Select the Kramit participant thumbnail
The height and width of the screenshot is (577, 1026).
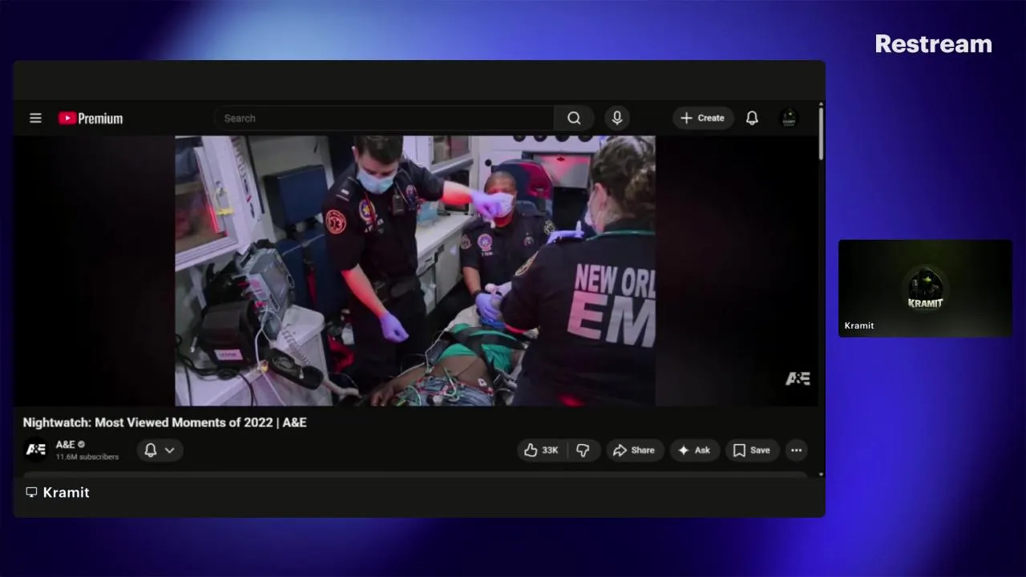tap(925, 288)
